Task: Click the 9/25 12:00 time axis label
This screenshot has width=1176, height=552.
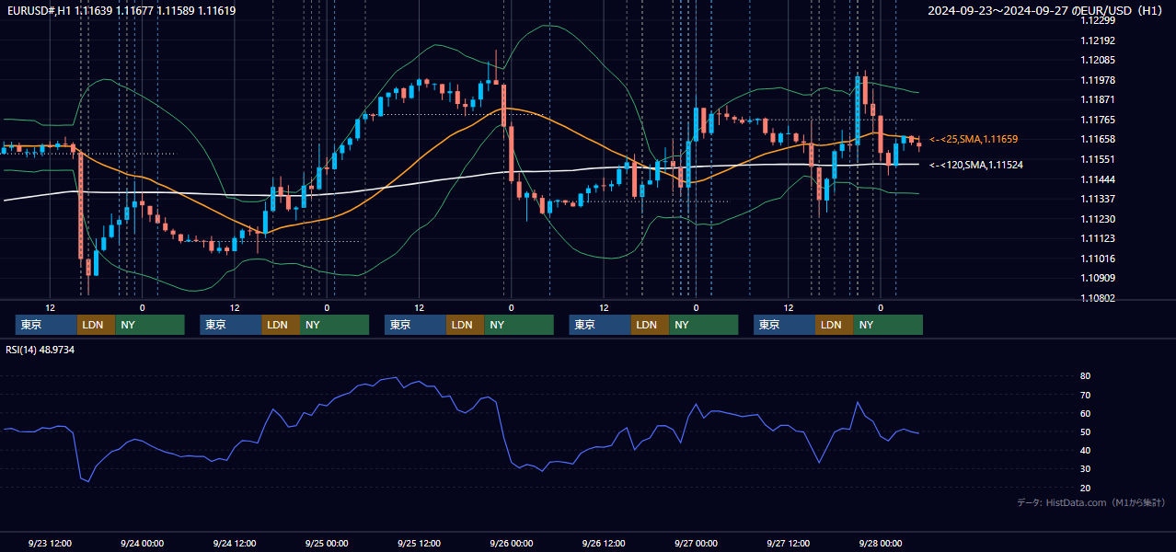Action: click(x=419, y=543)
